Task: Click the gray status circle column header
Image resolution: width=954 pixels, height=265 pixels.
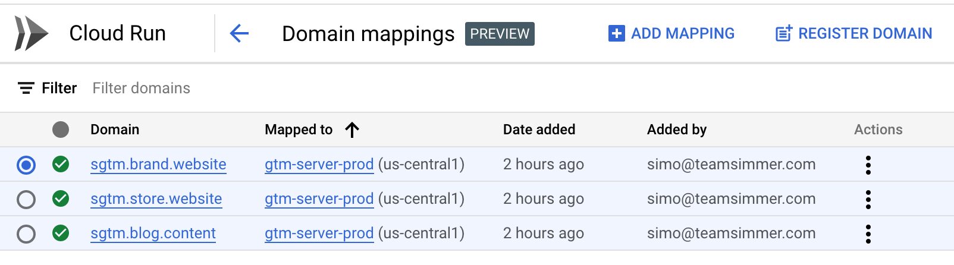Action: click(x=61, y=130)
